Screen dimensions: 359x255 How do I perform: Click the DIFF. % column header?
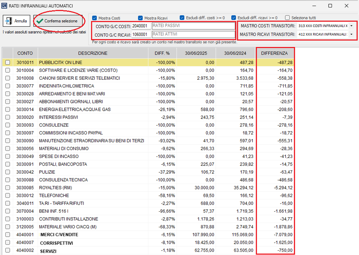162,53
